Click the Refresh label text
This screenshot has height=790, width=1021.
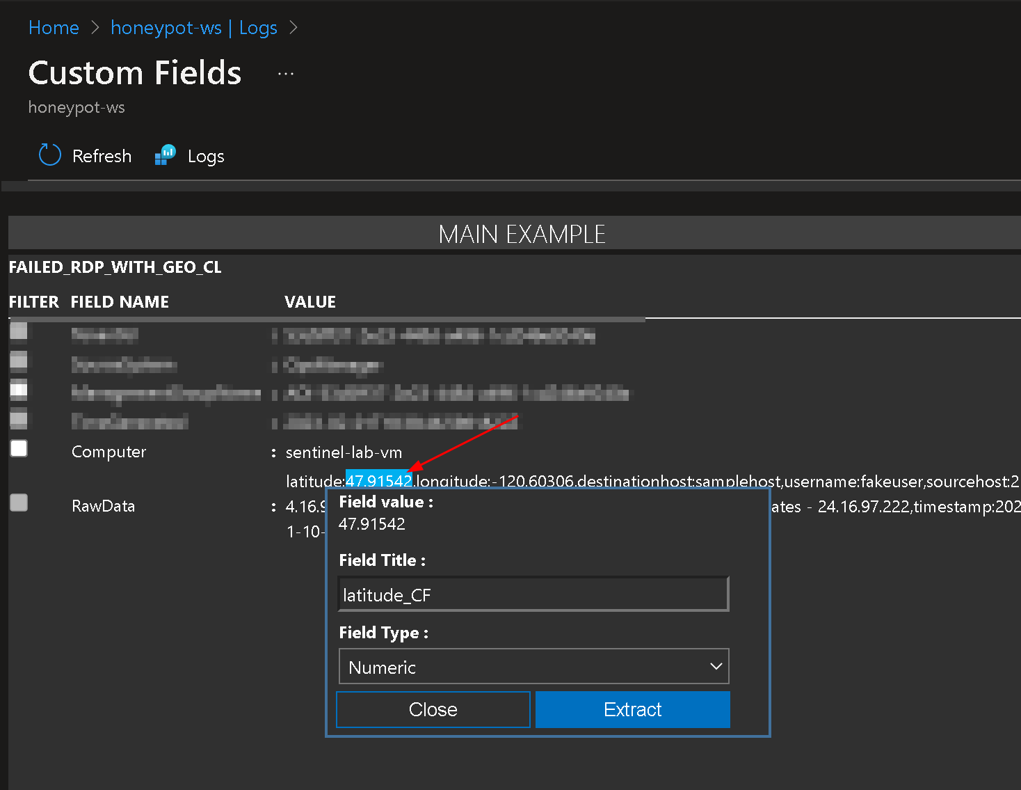[x=102, y=155]
